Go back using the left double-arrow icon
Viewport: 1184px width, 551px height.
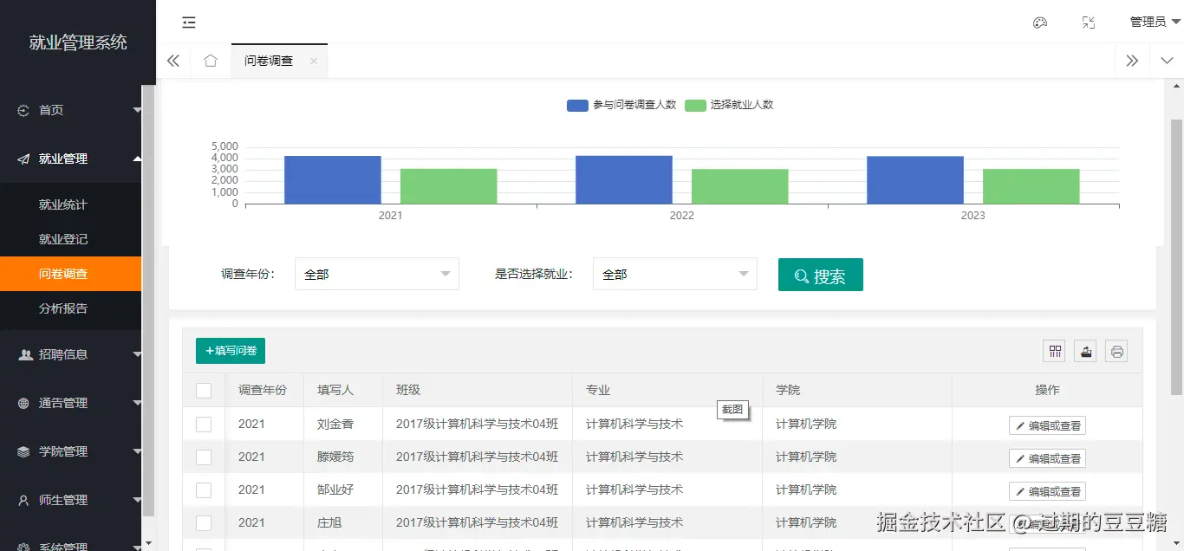(x=172, y=61)
